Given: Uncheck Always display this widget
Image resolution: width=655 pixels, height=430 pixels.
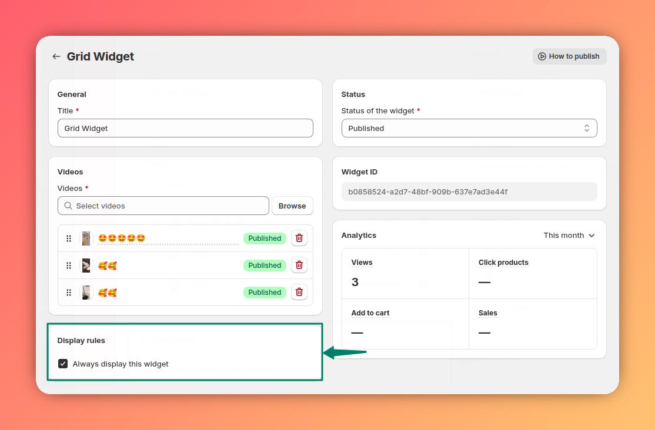Looking at the screenshot, I should click(x=63, y=364).
